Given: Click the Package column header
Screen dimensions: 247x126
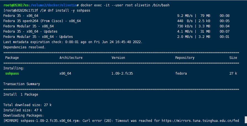Looking at the screenshot, I should [12, 58].
